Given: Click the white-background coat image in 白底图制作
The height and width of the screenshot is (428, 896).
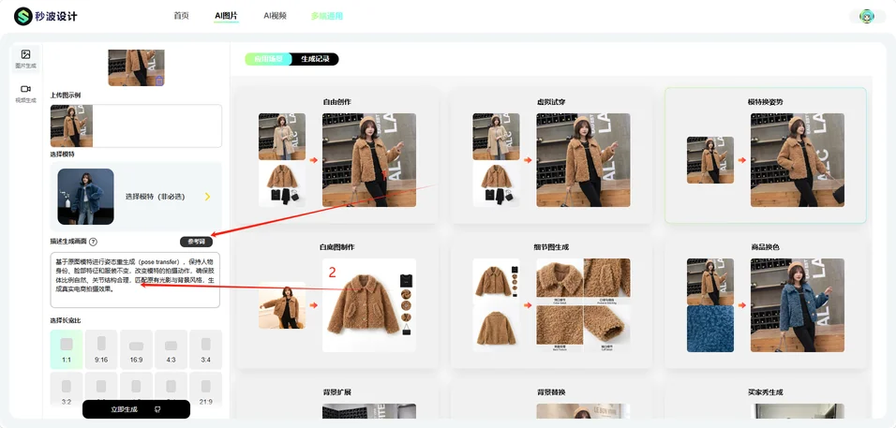Looking at the screenshot, I should tap(369, 305).
